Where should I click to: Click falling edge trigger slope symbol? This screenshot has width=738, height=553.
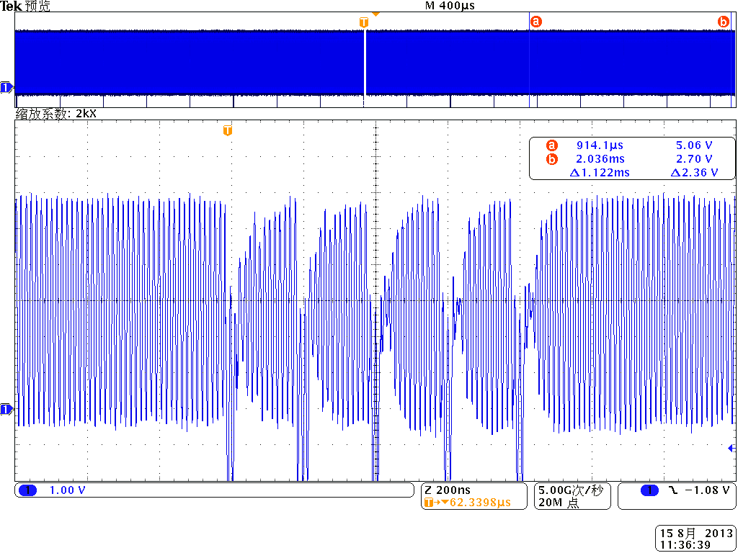(672, 490)
